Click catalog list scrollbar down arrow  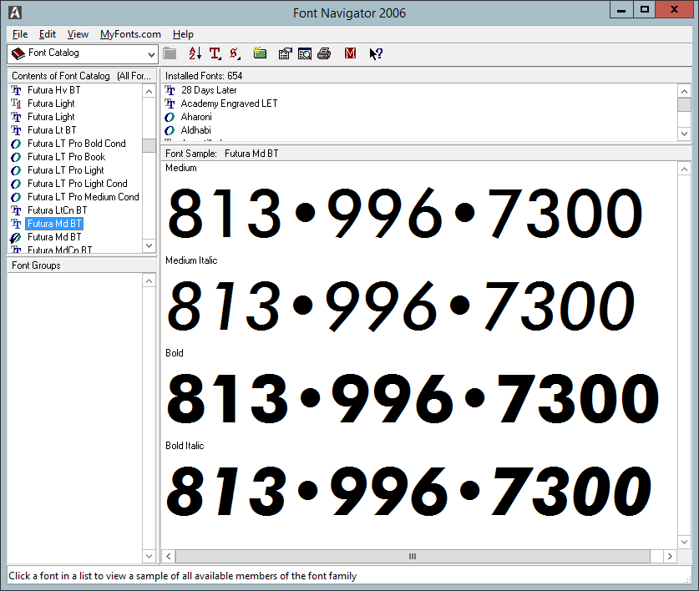(149, 245)
